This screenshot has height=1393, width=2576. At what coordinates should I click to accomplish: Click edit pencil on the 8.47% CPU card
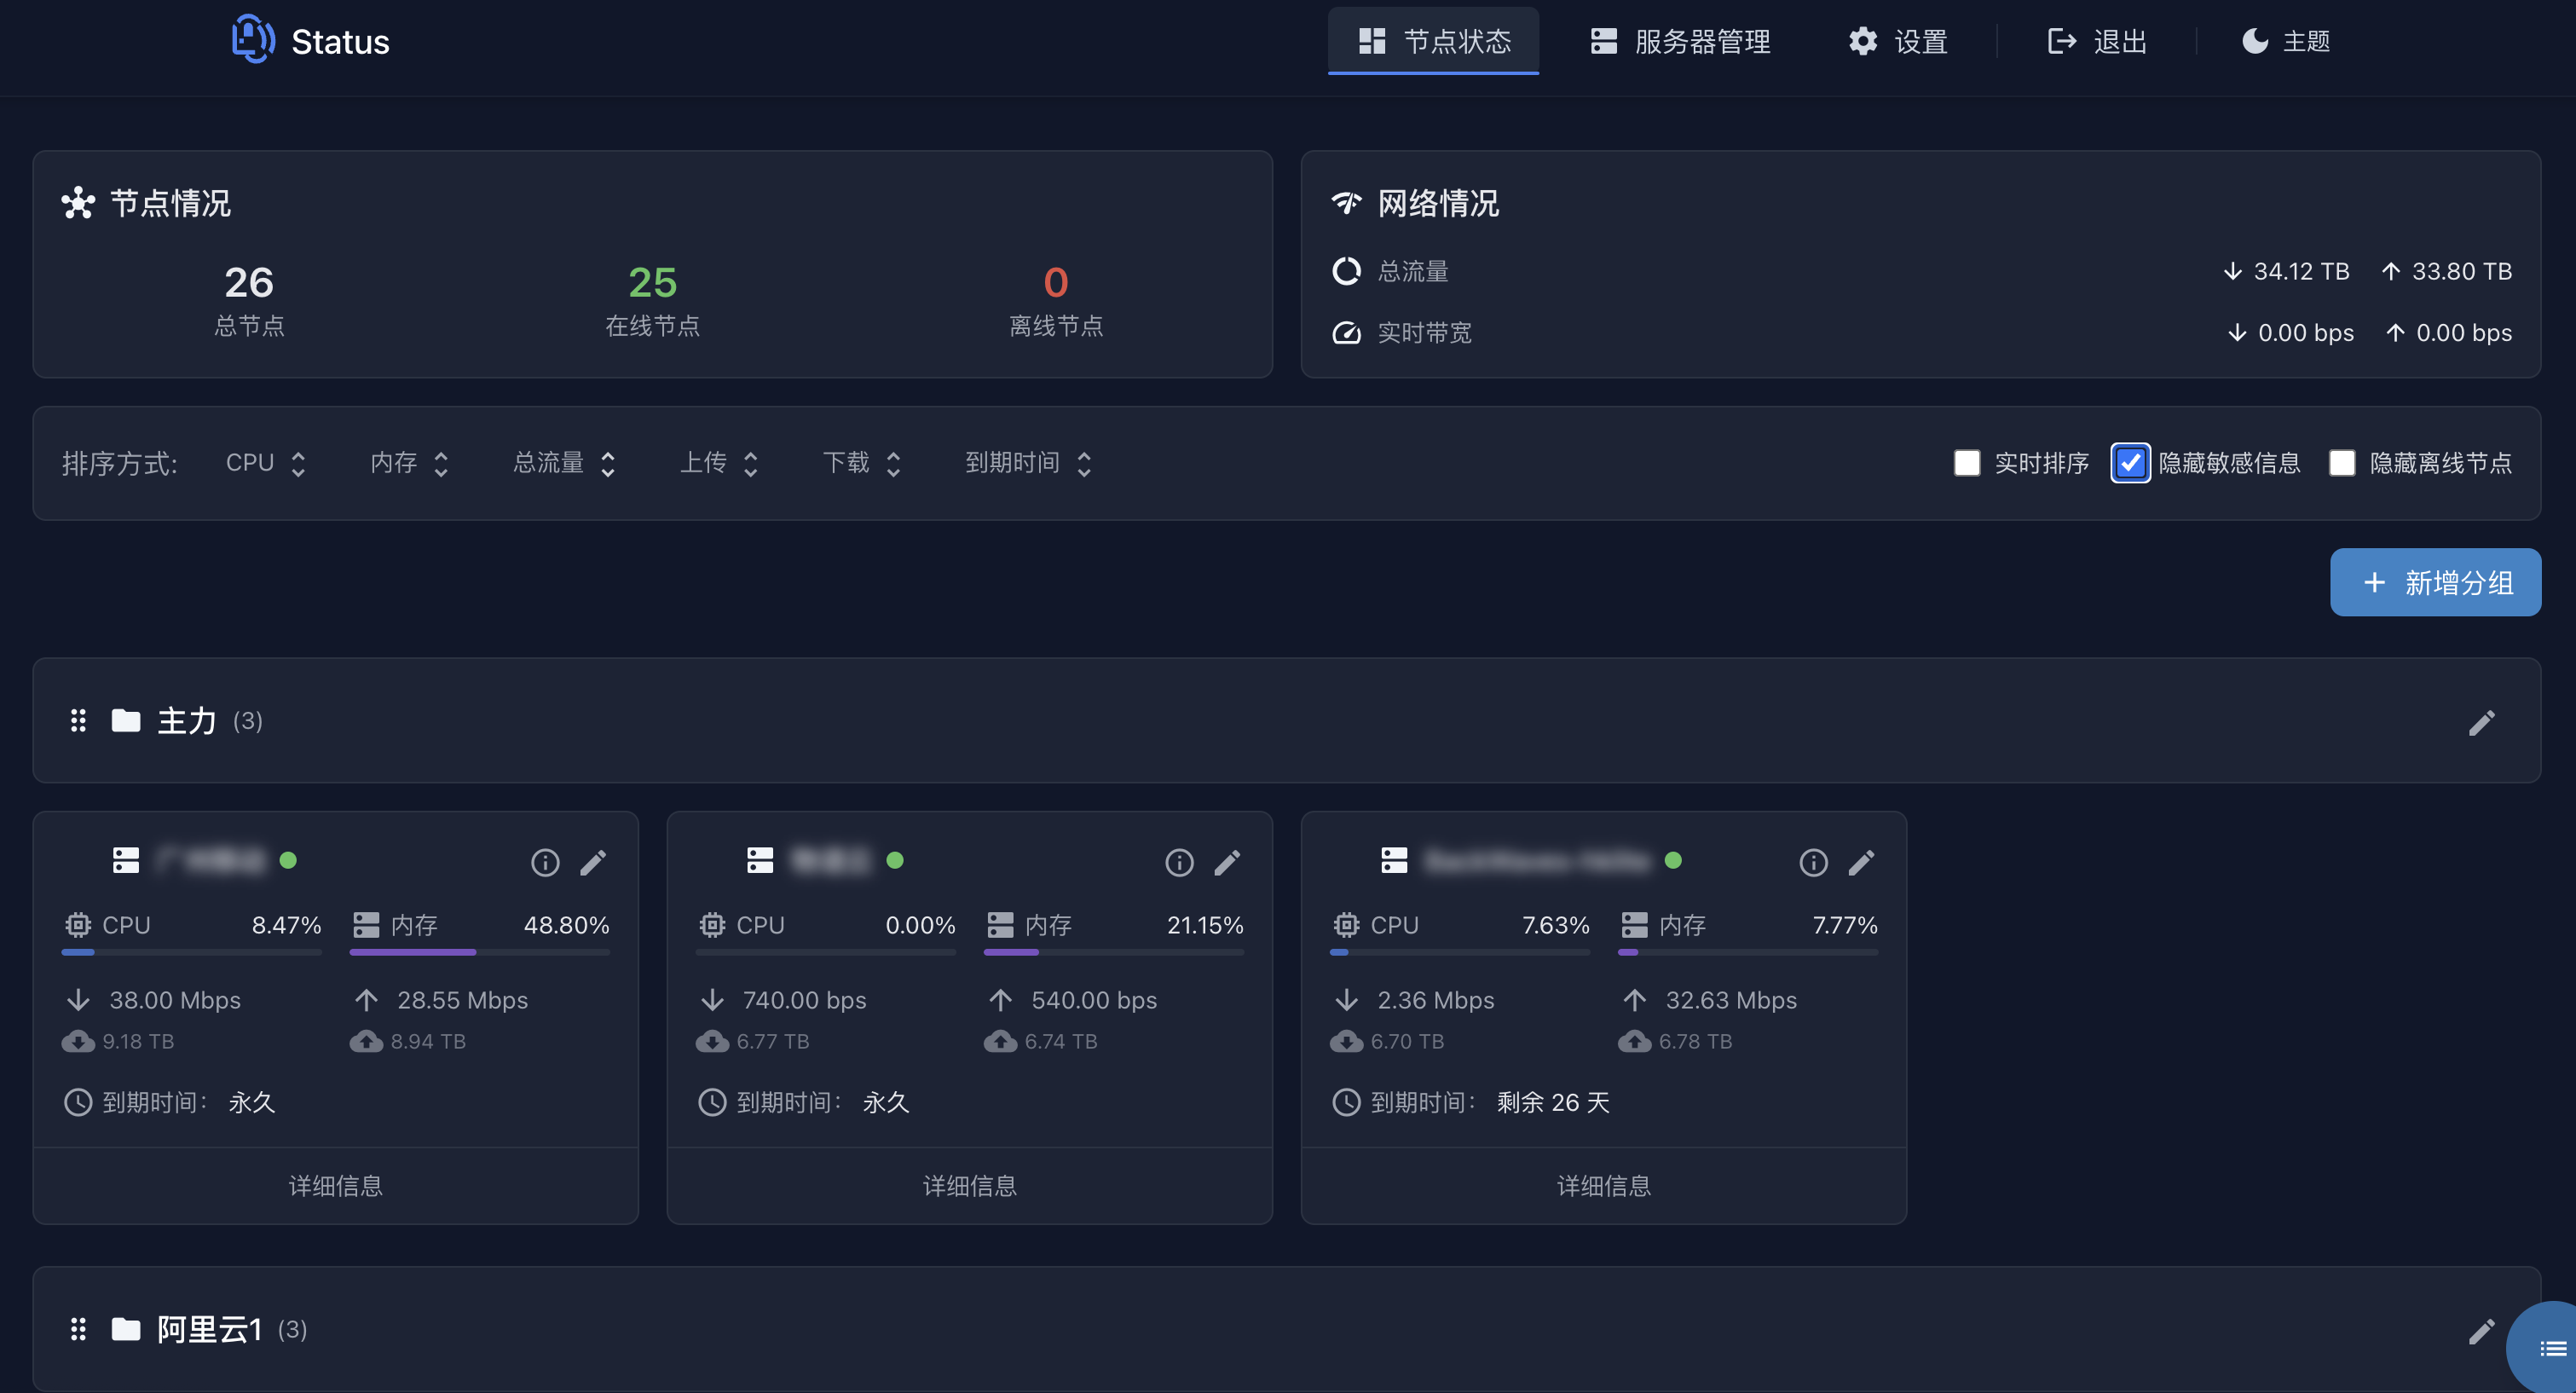(x=593, y=862)
